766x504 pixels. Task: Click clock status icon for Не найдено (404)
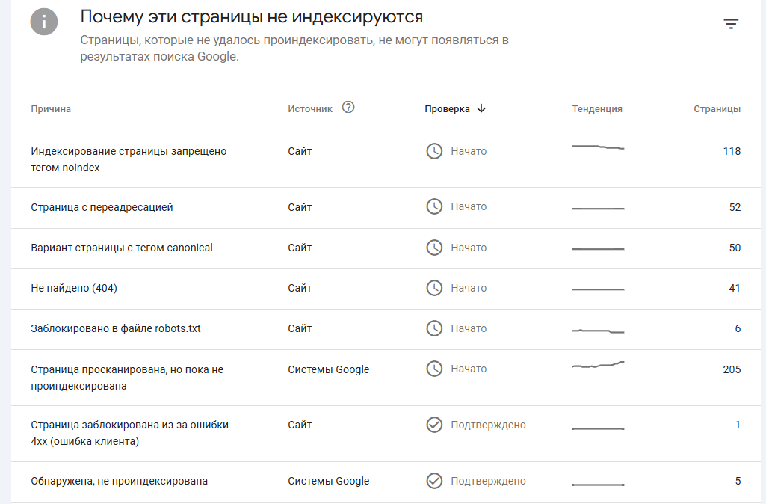(x=434, y=288)
